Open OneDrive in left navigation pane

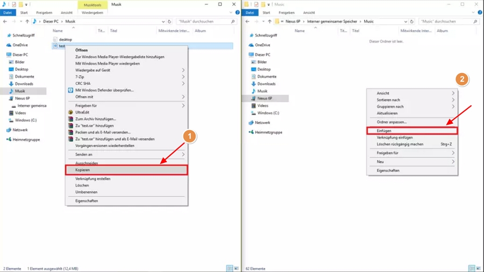20,45
